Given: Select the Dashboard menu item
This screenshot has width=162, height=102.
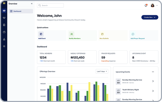Looking at the screenshot, I should click(21, 11).
